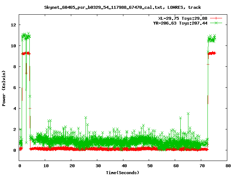The width and height of the screenshot is (235, 176).
Task: Click y-axis tick label 2
Action: [x=15, y=129]
